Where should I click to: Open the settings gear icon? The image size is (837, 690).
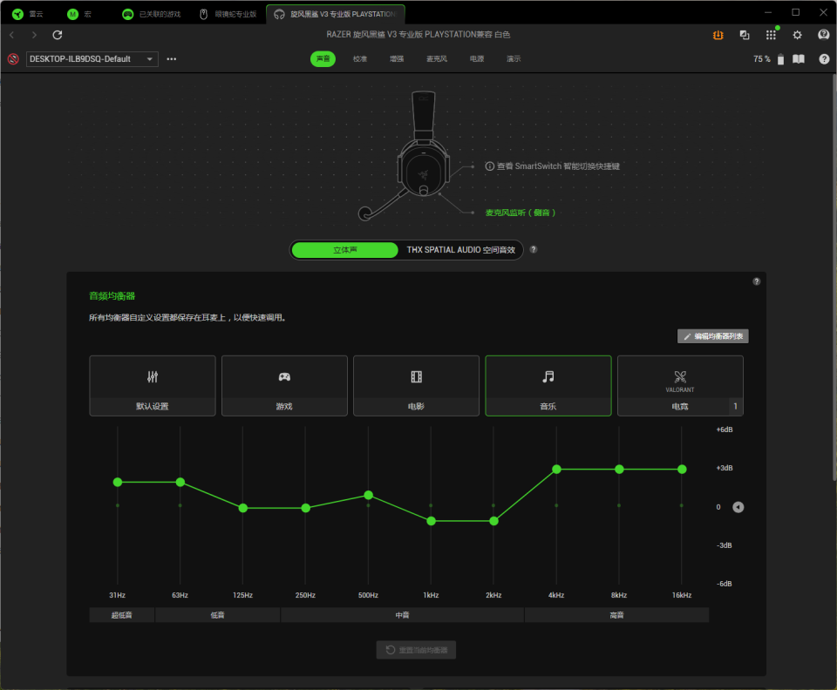797,35
